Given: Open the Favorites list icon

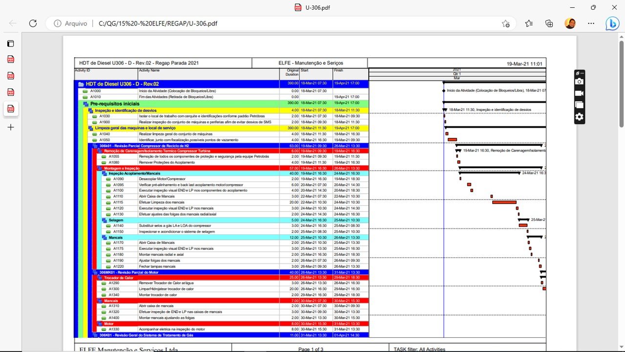Looking at the screenshot, I should tap(529, 23).
